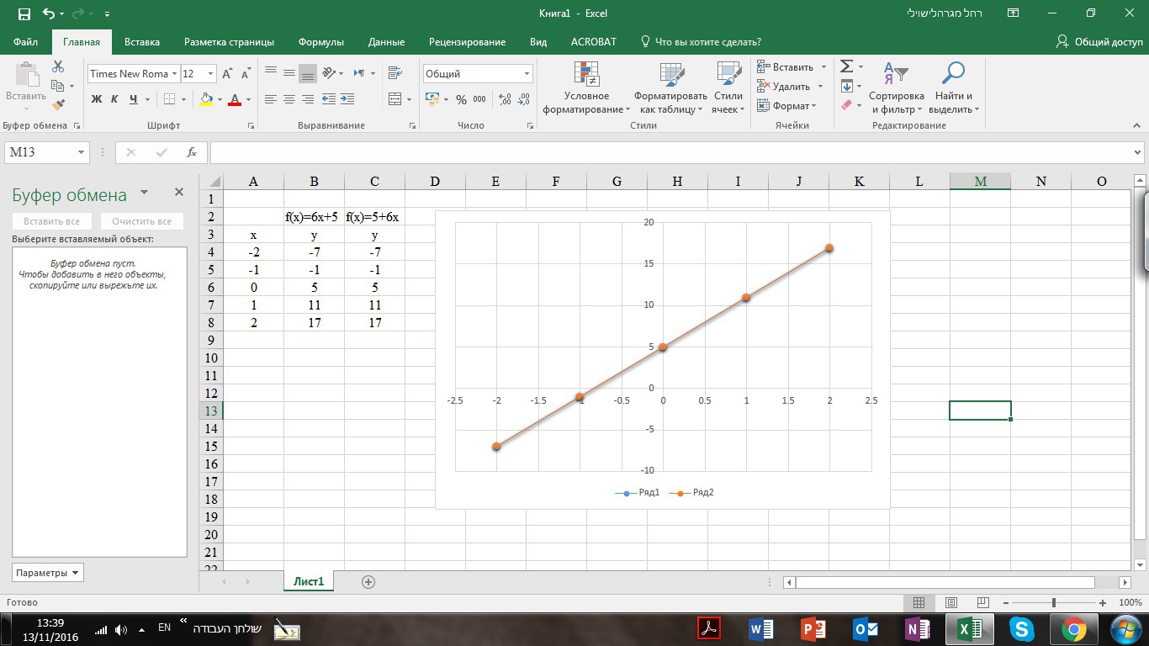The height and width of the screenshot is (646, 1149).
Task: Toggle italic К formatting
Action: point(114,99)
